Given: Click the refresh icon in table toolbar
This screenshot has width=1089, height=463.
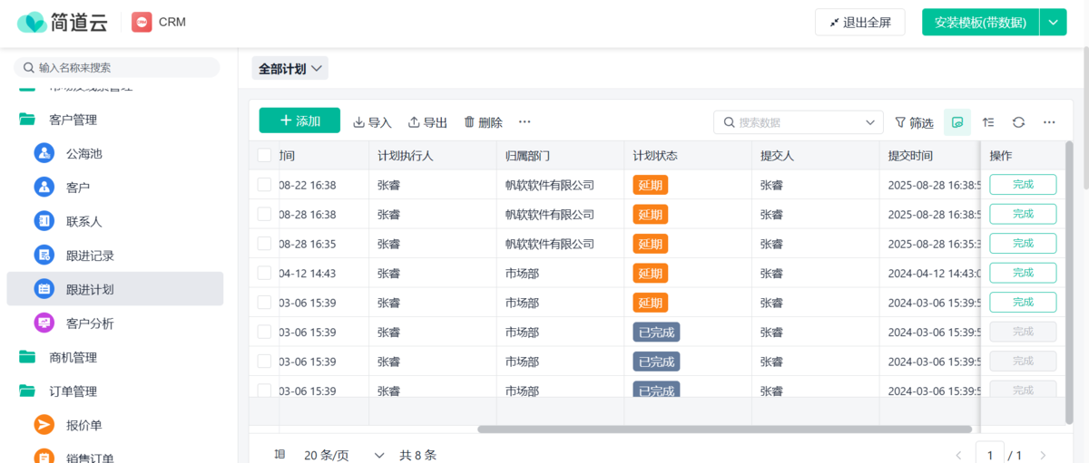Looking at the screenshot, I should 1018,122.
